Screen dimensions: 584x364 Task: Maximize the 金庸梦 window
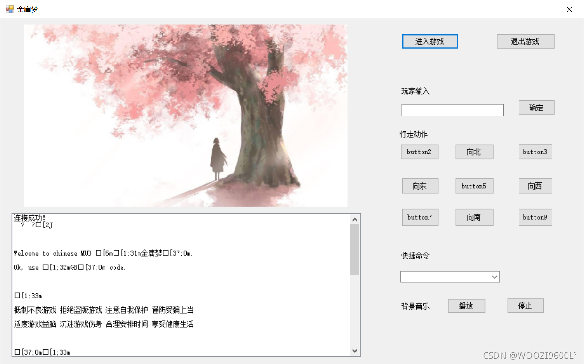coord(542,9)
